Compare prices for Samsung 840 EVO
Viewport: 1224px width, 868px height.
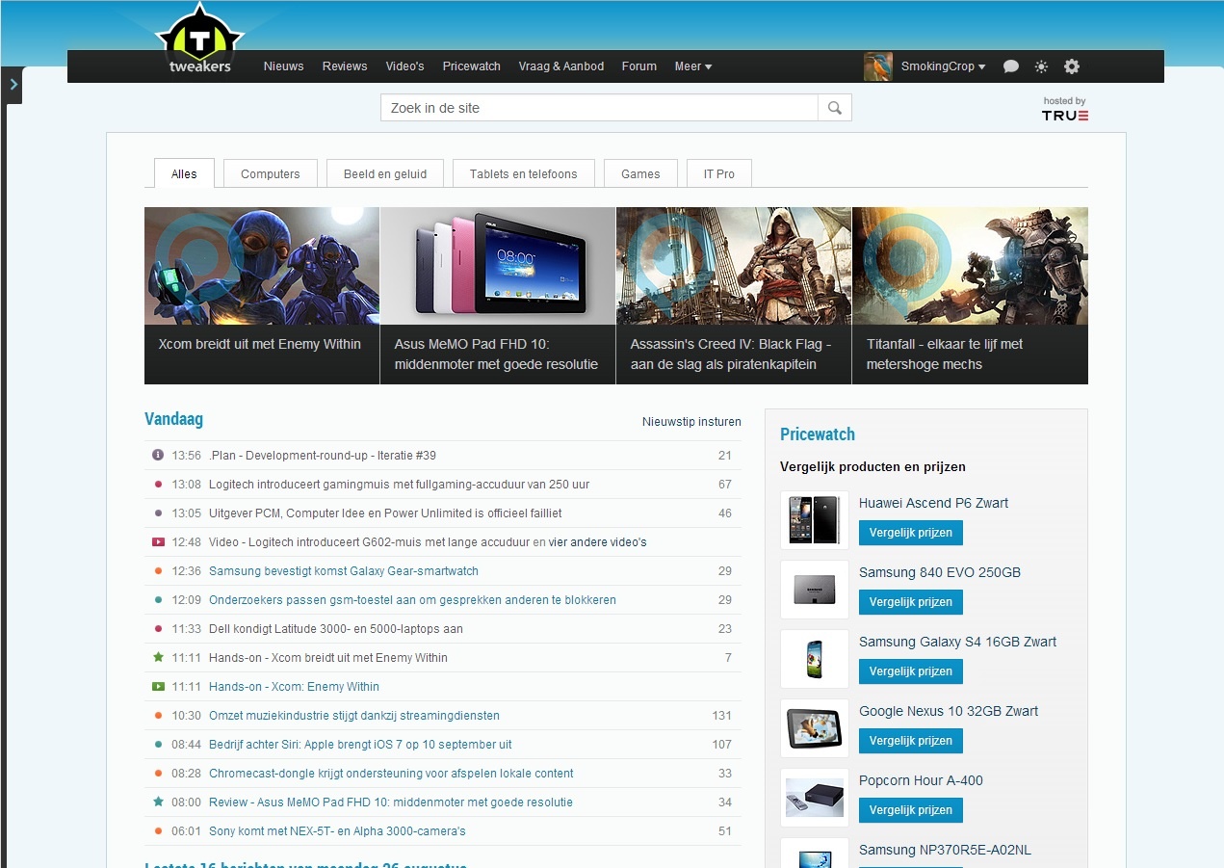pyautogui.click(x=911, y=602)
